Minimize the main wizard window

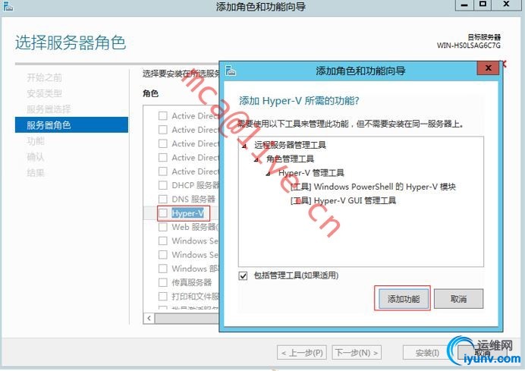[x=464, y=5]
